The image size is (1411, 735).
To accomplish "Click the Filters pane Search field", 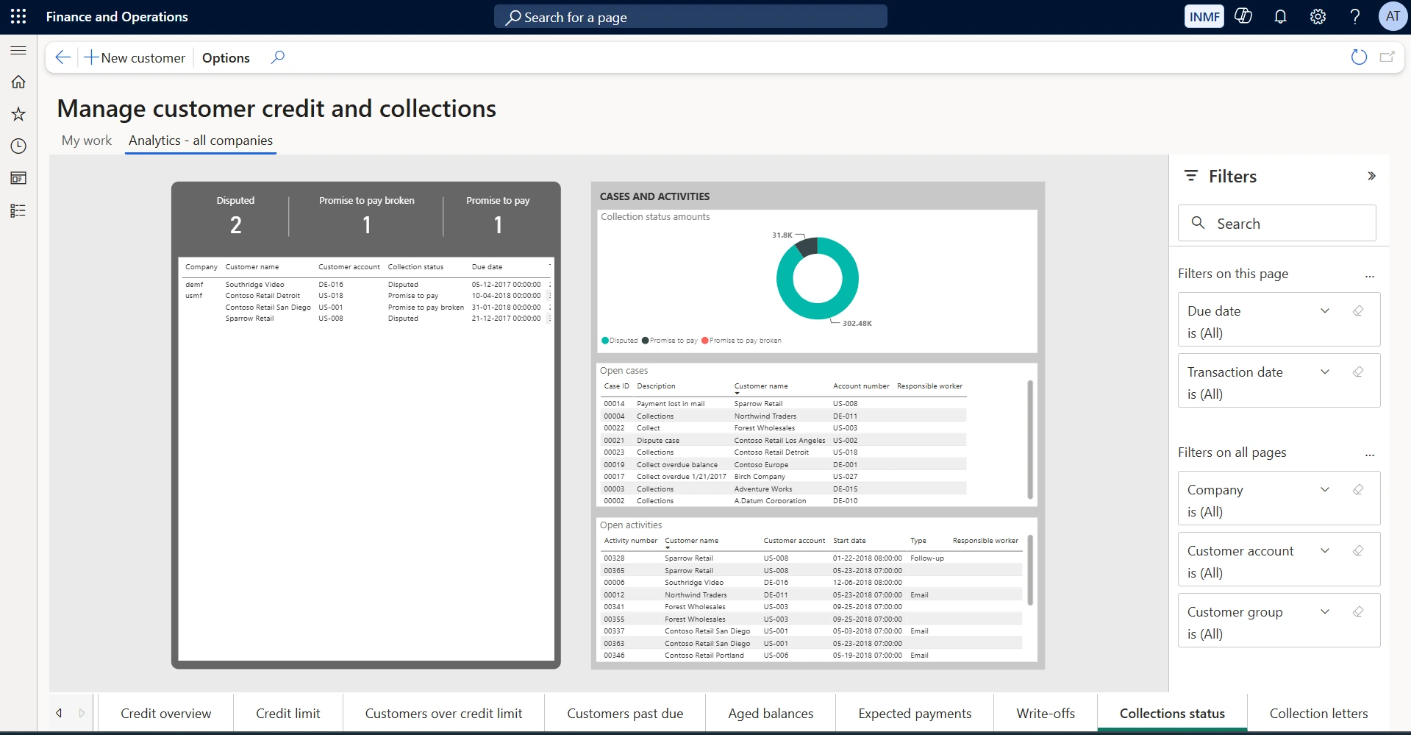I will tap(1276, 223).
